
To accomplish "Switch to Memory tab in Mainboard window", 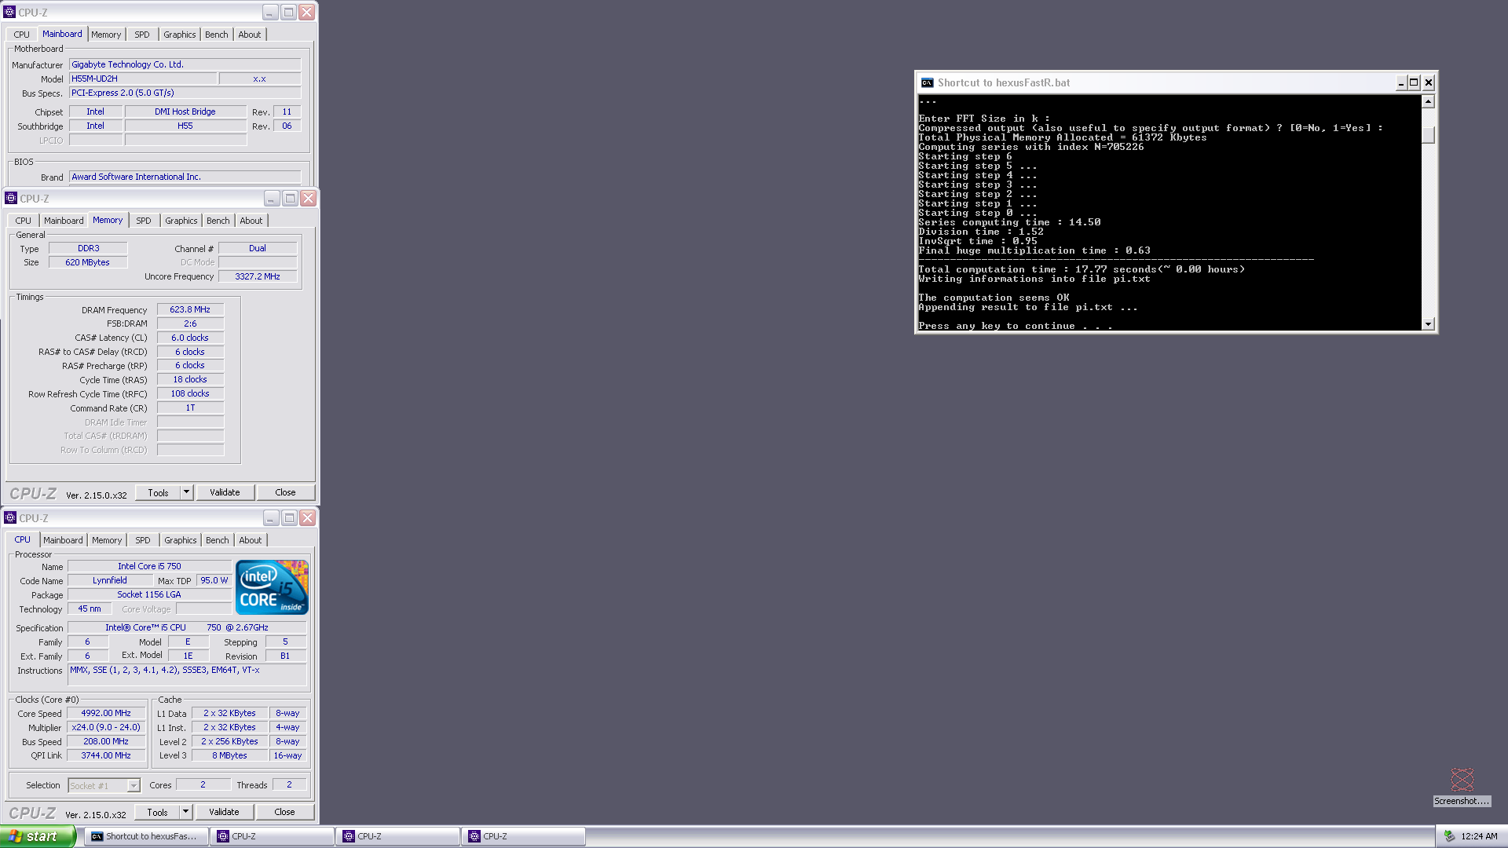I will 106,35.
